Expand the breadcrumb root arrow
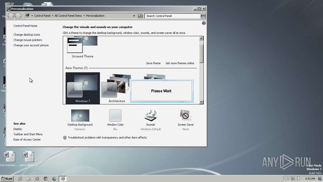This screenshot has height=182, width=323. click(32, 16)
